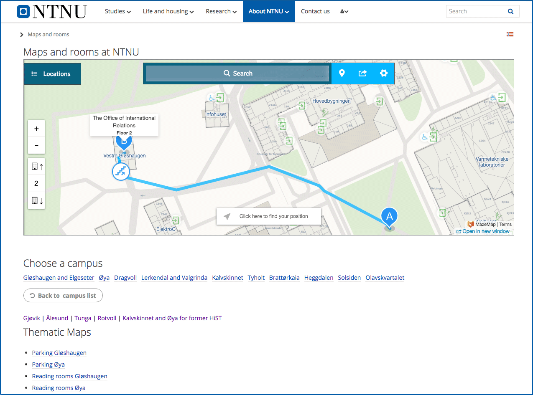Click 'Click here to find your position'
This screenshot has width=533, height=395.
[x=268, y=216]
